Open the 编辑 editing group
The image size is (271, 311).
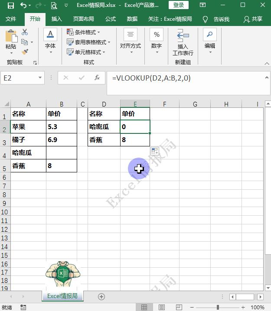tap(210, 41)
